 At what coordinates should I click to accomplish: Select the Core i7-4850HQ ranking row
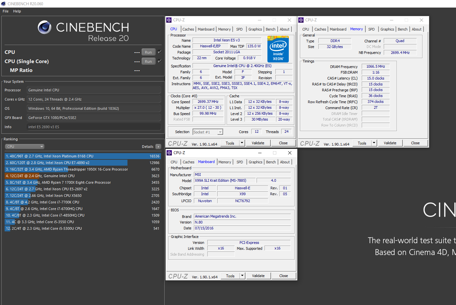[x=83, y=215]
